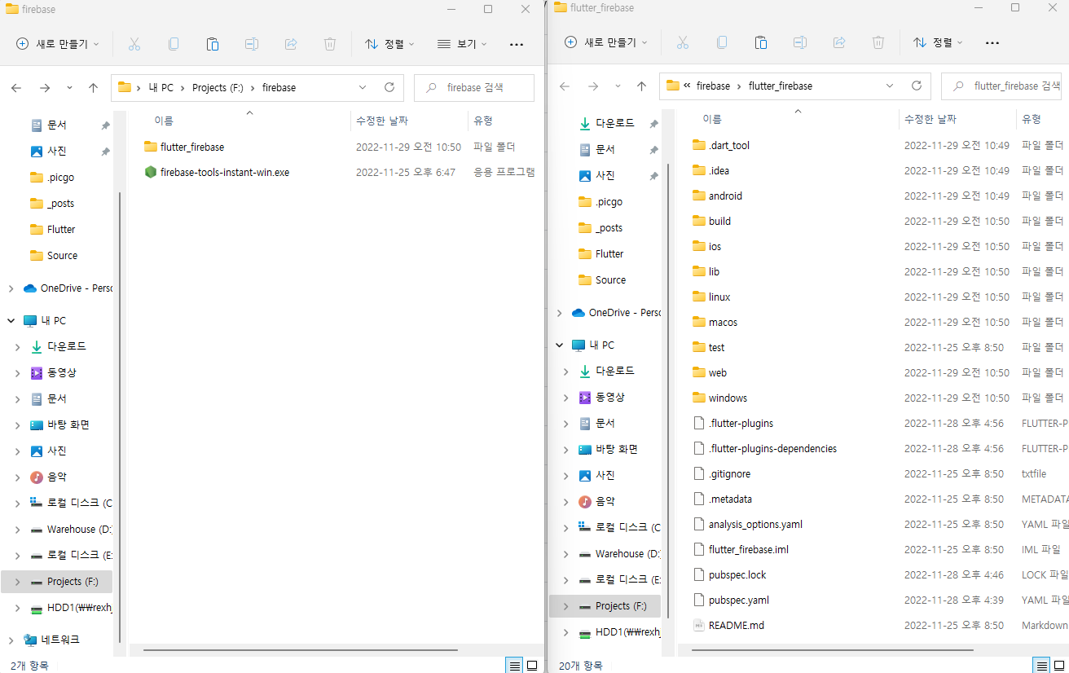This screenshot has width=1069, height=673.
Task: Refresh the flutter_firebase window address bar
Action: 916,86
